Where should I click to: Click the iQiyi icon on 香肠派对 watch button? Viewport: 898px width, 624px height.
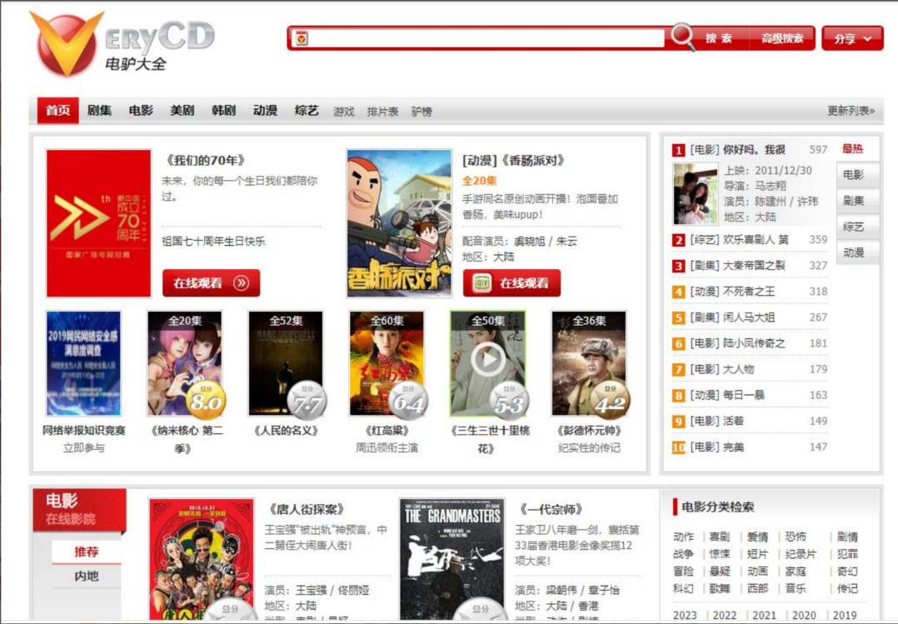[x=481, y=283]
